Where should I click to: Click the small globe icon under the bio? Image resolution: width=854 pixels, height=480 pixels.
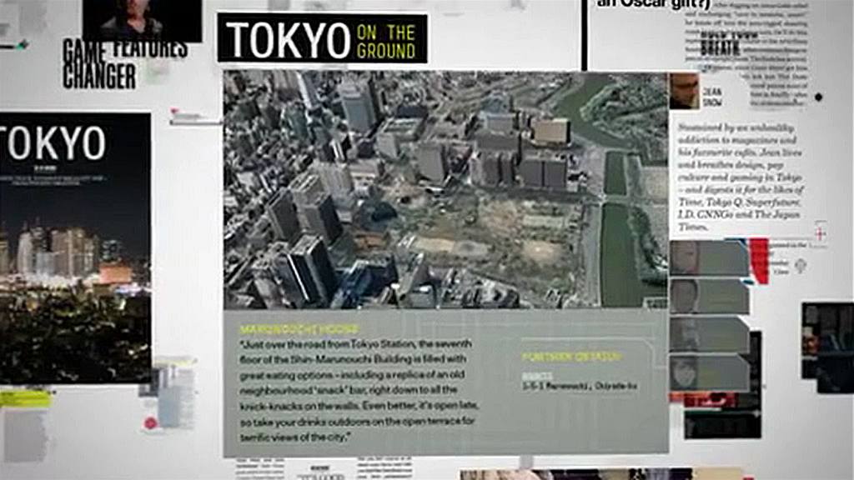click(801, 266)
